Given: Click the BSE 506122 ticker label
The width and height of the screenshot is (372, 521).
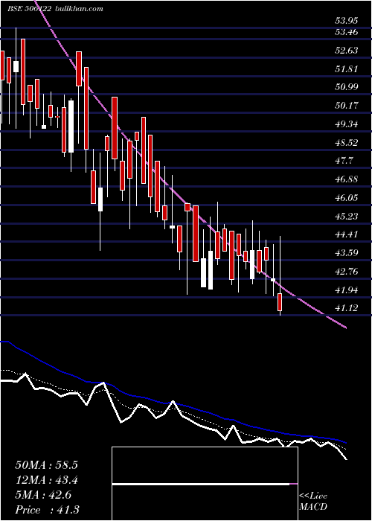Looking at the screenshot, I should (x=29, y=9).
